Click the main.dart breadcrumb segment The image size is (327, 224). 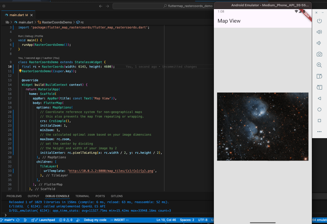(24, 22)
